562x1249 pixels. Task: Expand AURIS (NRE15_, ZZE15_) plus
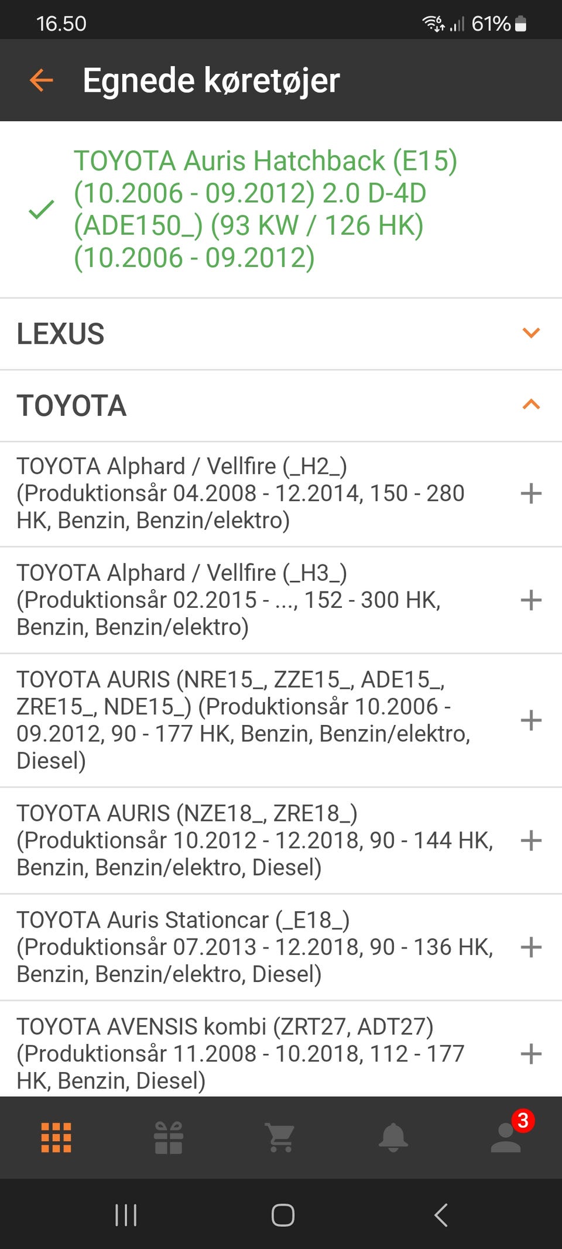pyautogui.click(x=531, y=720)
